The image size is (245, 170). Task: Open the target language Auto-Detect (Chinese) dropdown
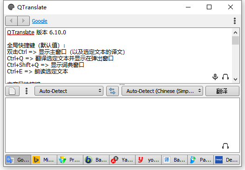(162, 91)
